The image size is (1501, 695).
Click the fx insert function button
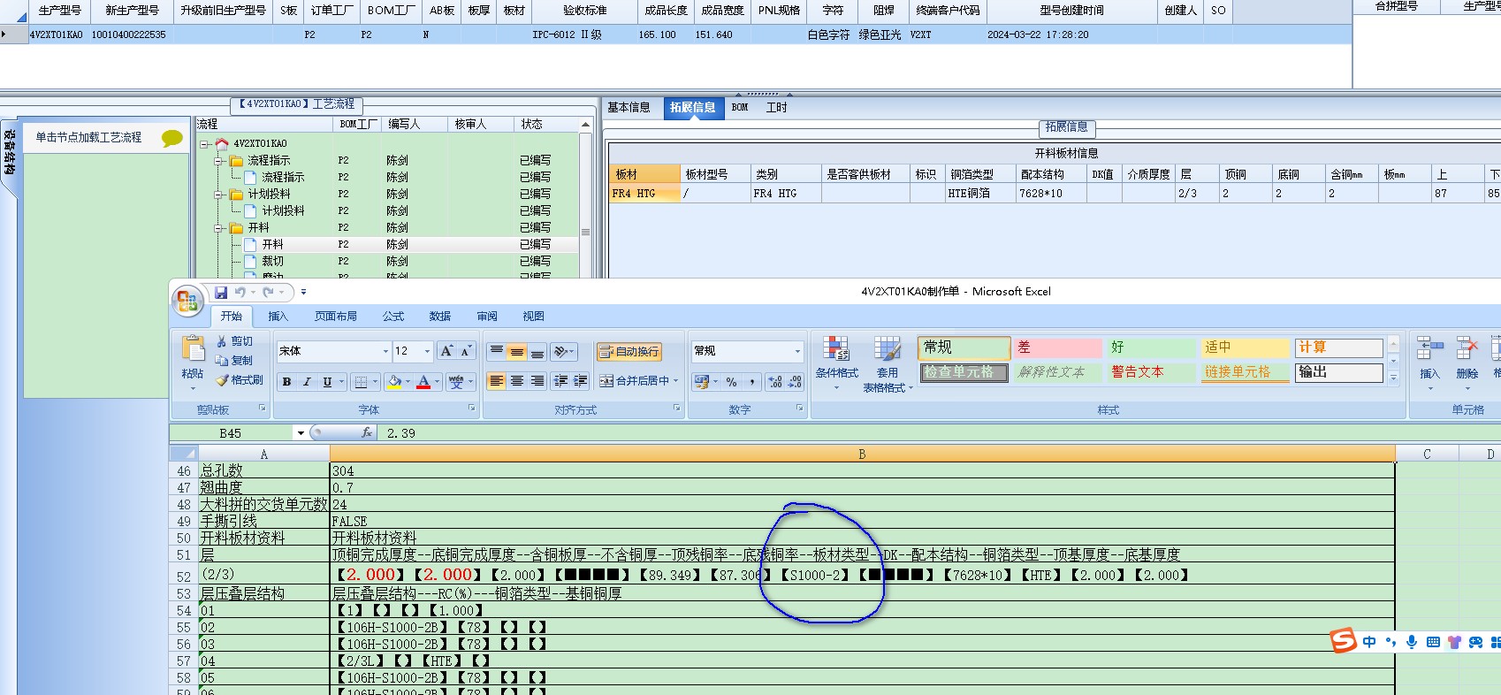coord(367,432)
